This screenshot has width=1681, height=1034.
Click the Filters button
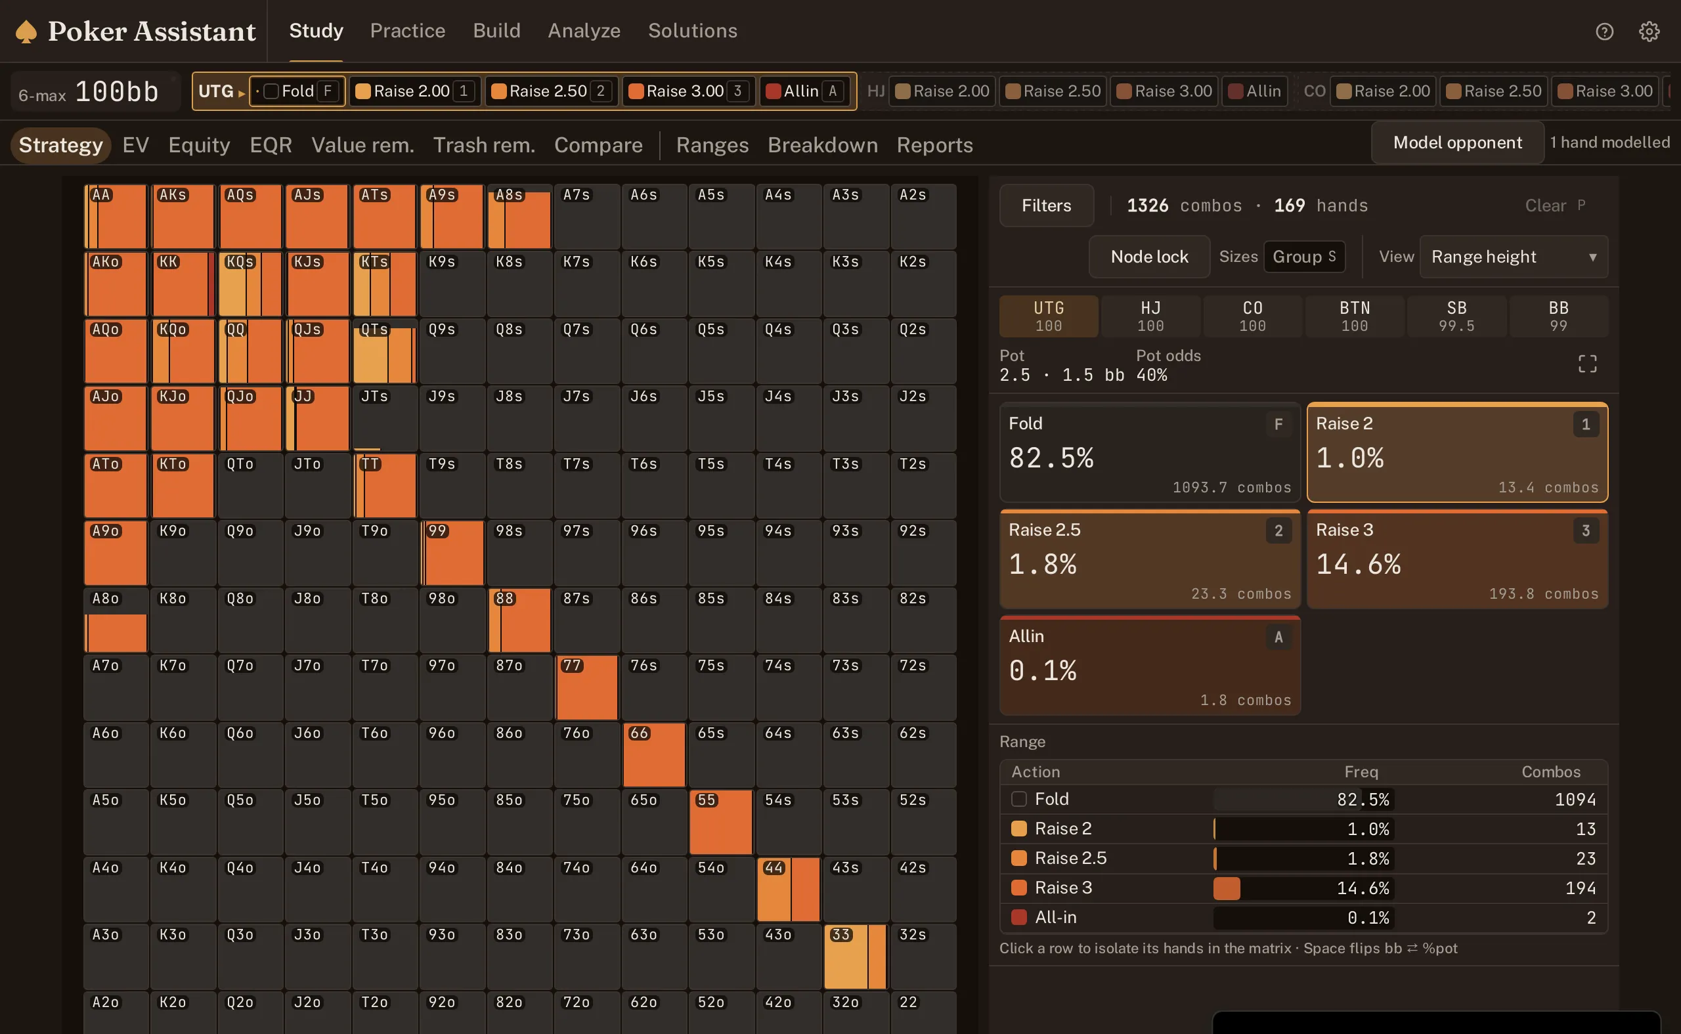pos(1046,205)
